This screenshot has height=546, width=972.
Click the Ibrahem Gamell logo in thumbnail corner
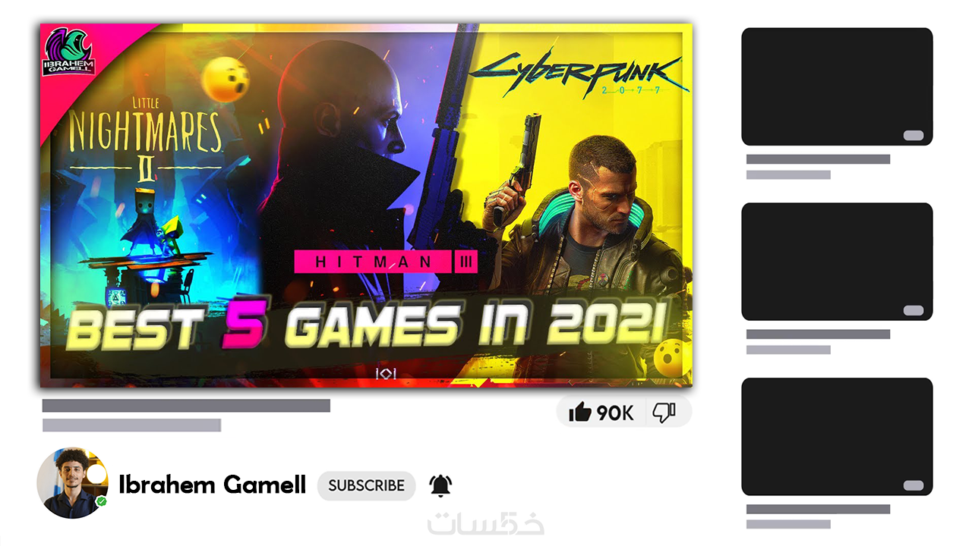pyautogui.click(x=69, y=52)
